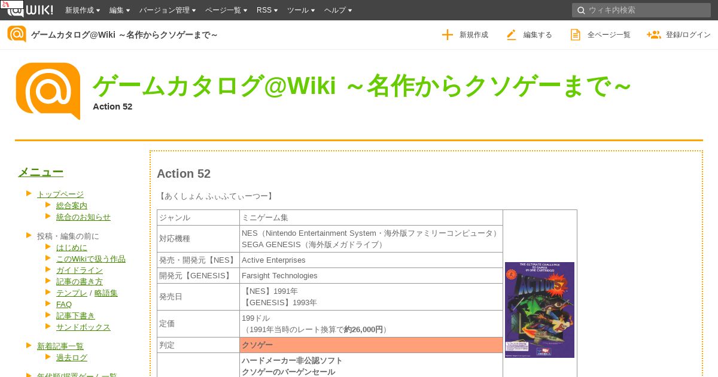Open the ツール dropdown menu

tap(301, 10)
